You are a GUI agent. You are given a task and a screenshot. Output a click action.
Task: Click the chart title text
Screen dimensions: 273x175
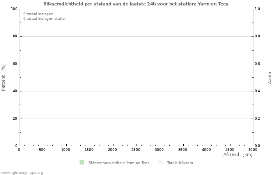(136, 4)
